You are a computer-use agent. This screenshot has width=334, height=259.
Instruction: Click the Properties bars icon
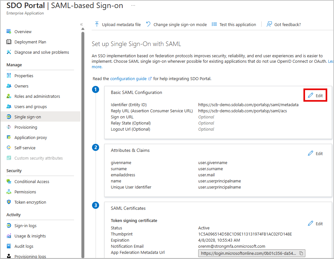tap(9, 75)
